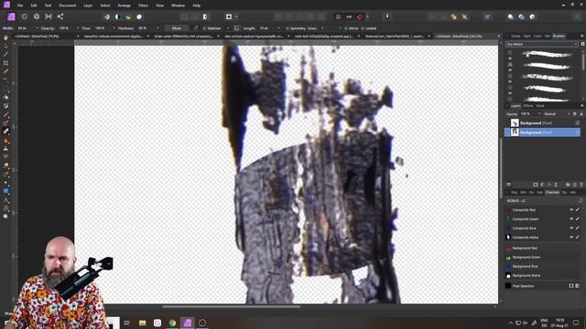Viewport: 586px width, 329px height.
Task: Open the Effects tab in Layers panel
Action: 528,106
